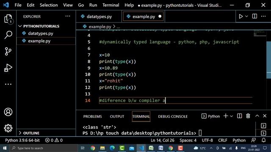Screen dimensions: 271x152
Task: Maximize terminal panel with up chevron
Action: click(257, 116)
